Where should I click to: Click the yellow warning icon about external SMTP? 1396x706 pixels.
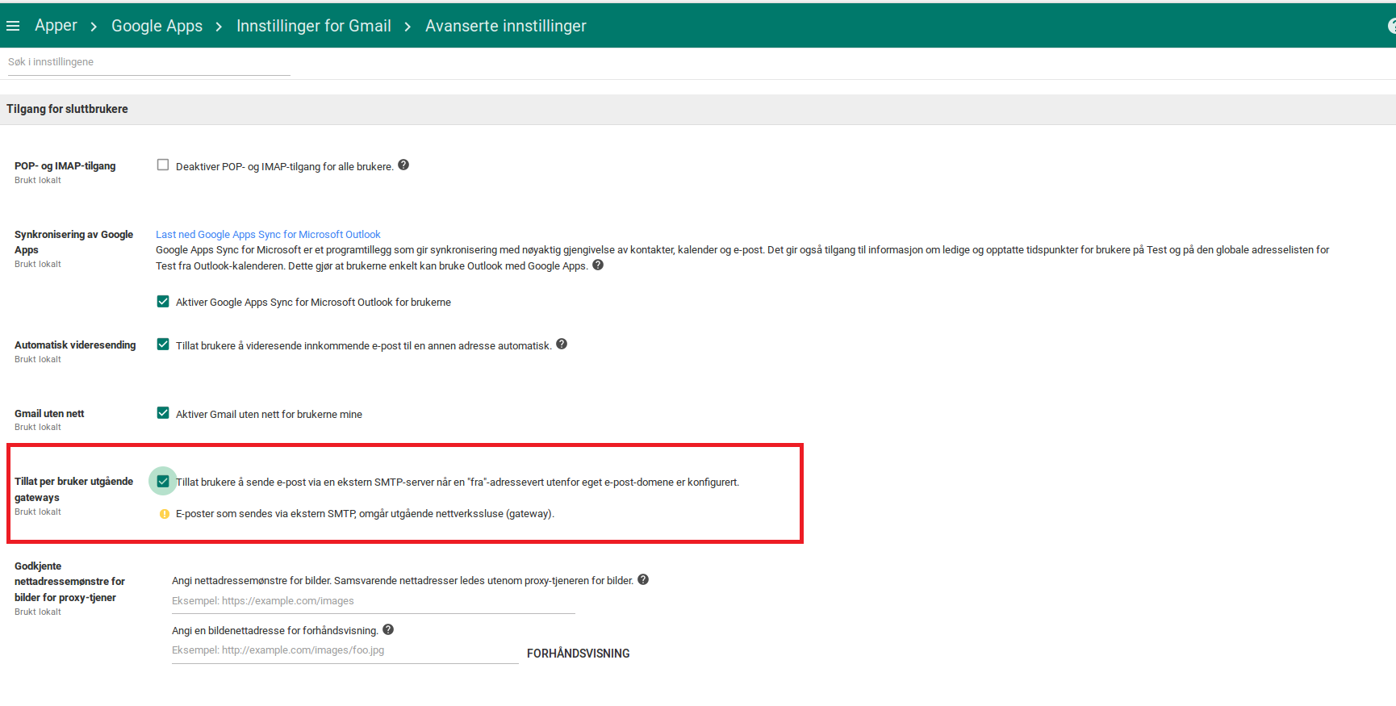(x=165, y=514)
